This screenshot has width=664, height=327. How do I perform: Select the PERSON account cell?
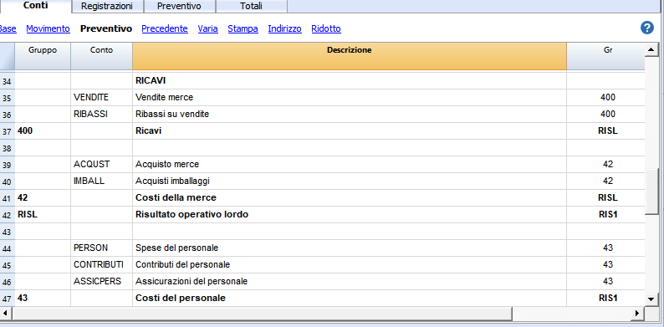pyautogui.click(x=102, y=248)
